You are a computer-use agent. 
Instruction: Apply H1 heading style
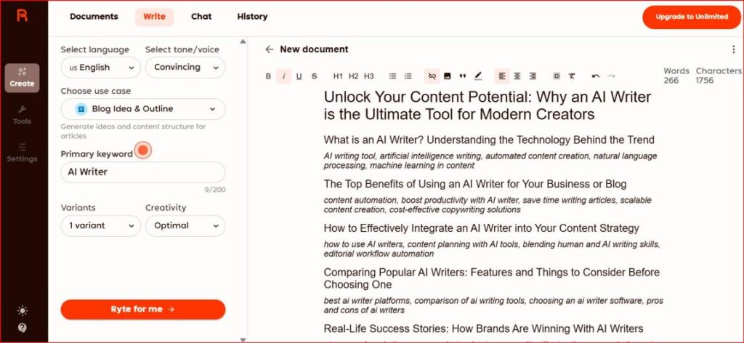click(338, 76)
